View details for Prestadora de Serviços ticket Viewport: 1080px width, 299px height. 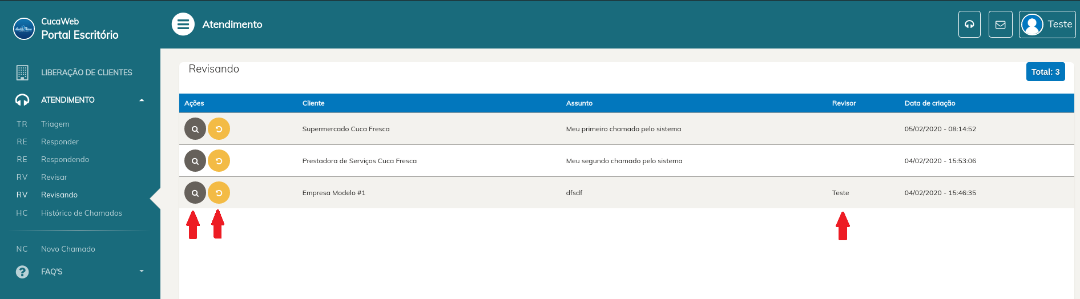195,161
